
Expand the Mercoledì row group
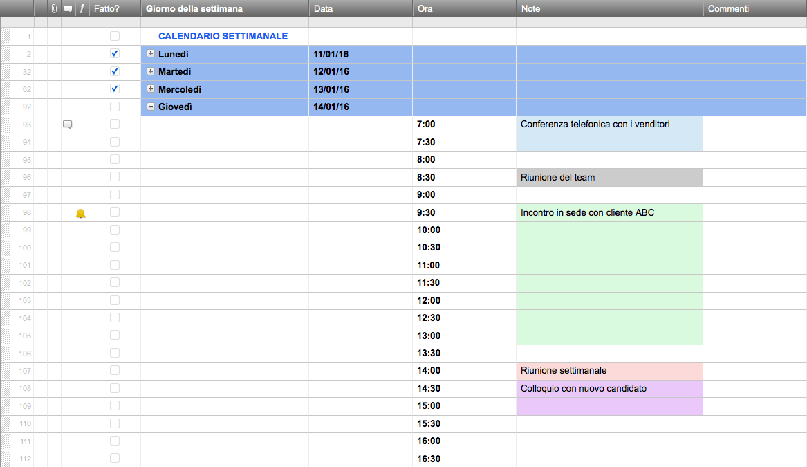151,89
